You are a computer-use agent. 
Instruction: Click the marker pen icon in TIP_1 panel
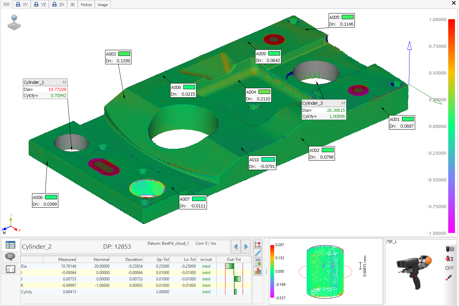[x=449, y=277]
